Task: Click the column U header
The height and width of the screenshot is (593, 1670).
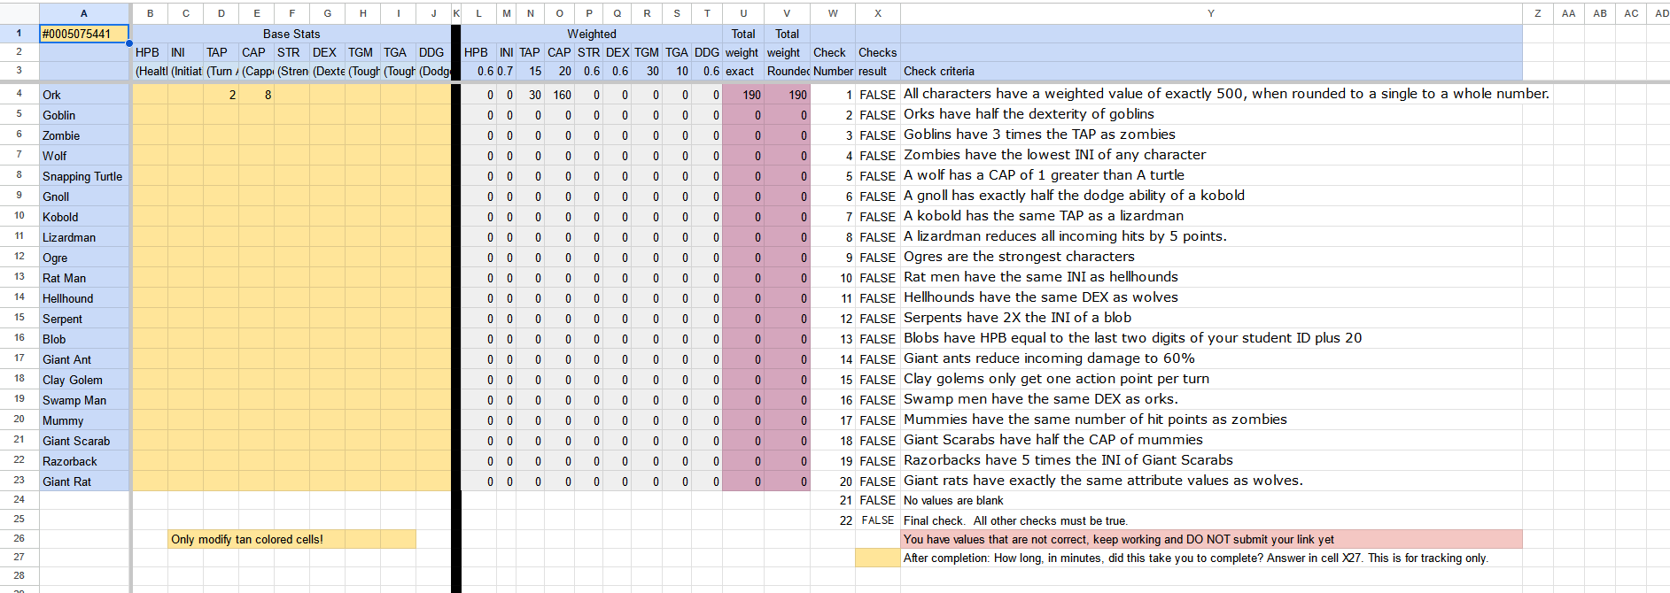Action: (x=743, y=13)
